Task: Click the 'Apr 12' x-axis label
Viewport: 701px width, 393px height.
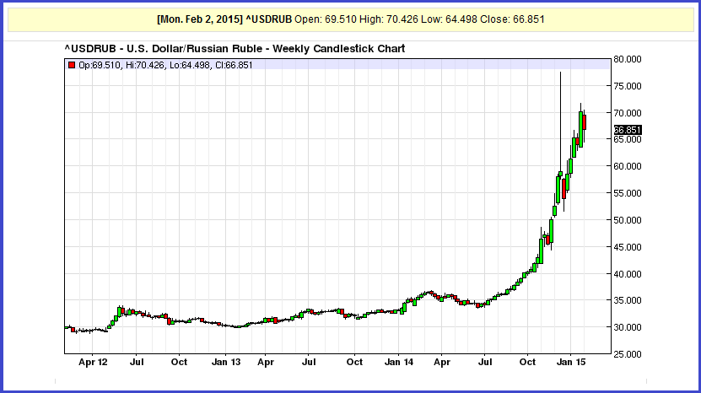Action: [93, 362]
